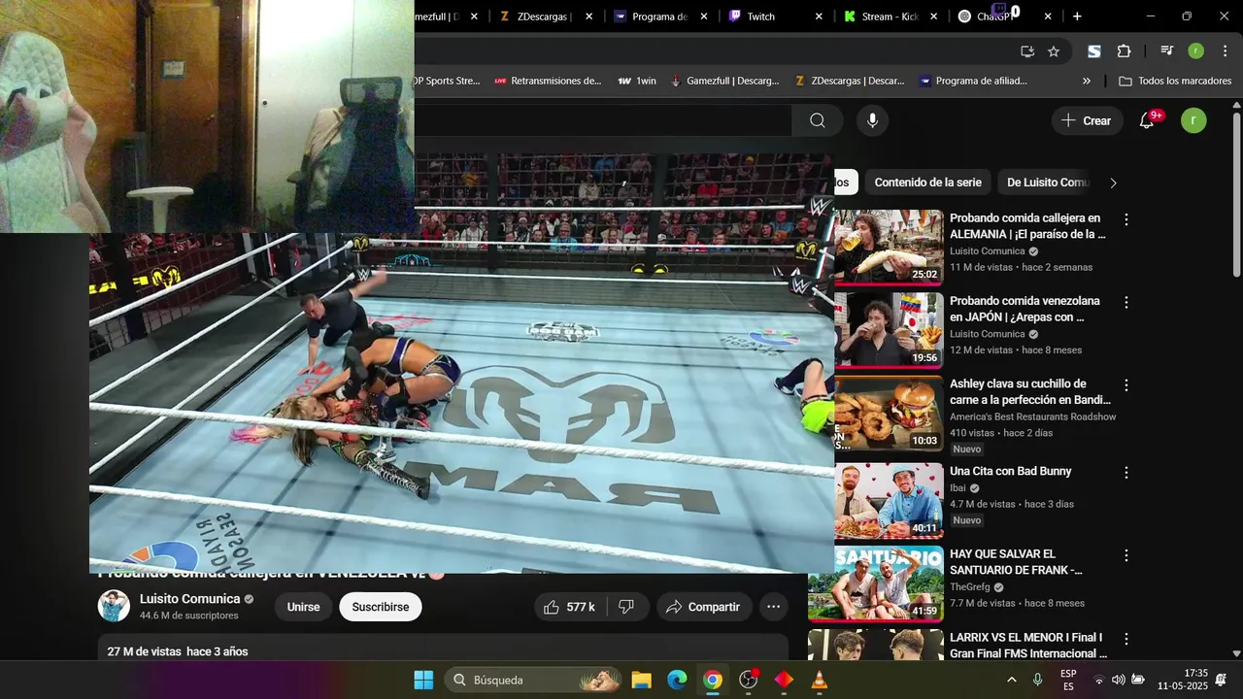Click the taskbar Búsqueda search box
This screenshot has height=699, width=1243.
point(533,680)
